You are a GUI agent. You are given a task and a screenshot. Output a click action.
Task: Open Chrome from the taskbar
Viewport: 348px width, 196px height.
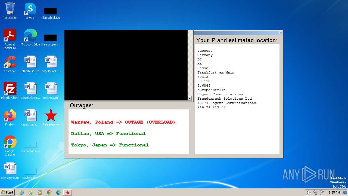(49, 192)
